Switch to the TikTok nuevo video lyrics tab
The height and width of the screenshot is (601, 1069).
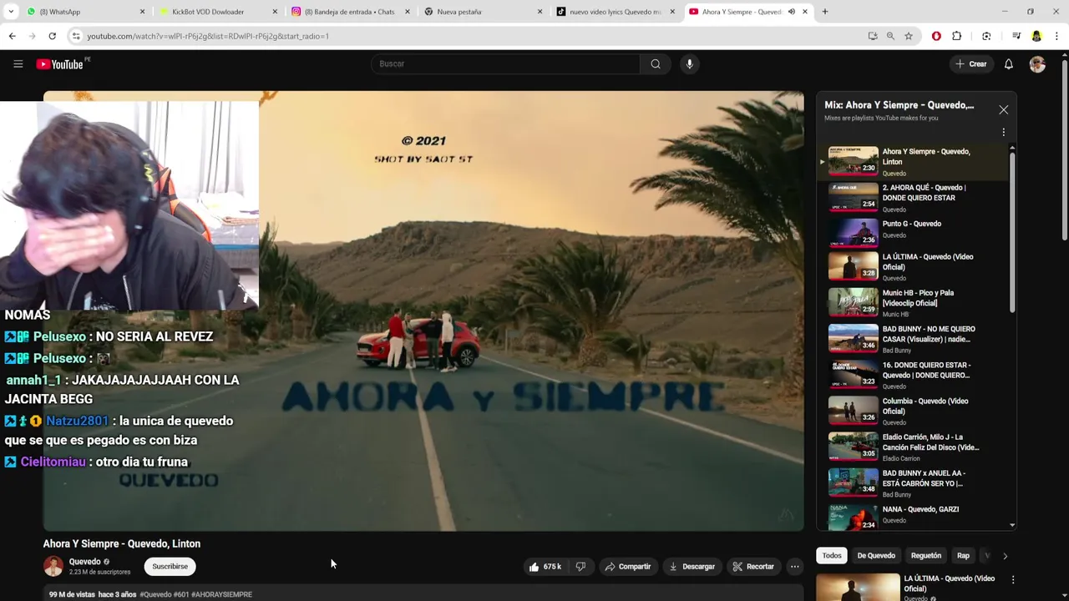point(615,12)
